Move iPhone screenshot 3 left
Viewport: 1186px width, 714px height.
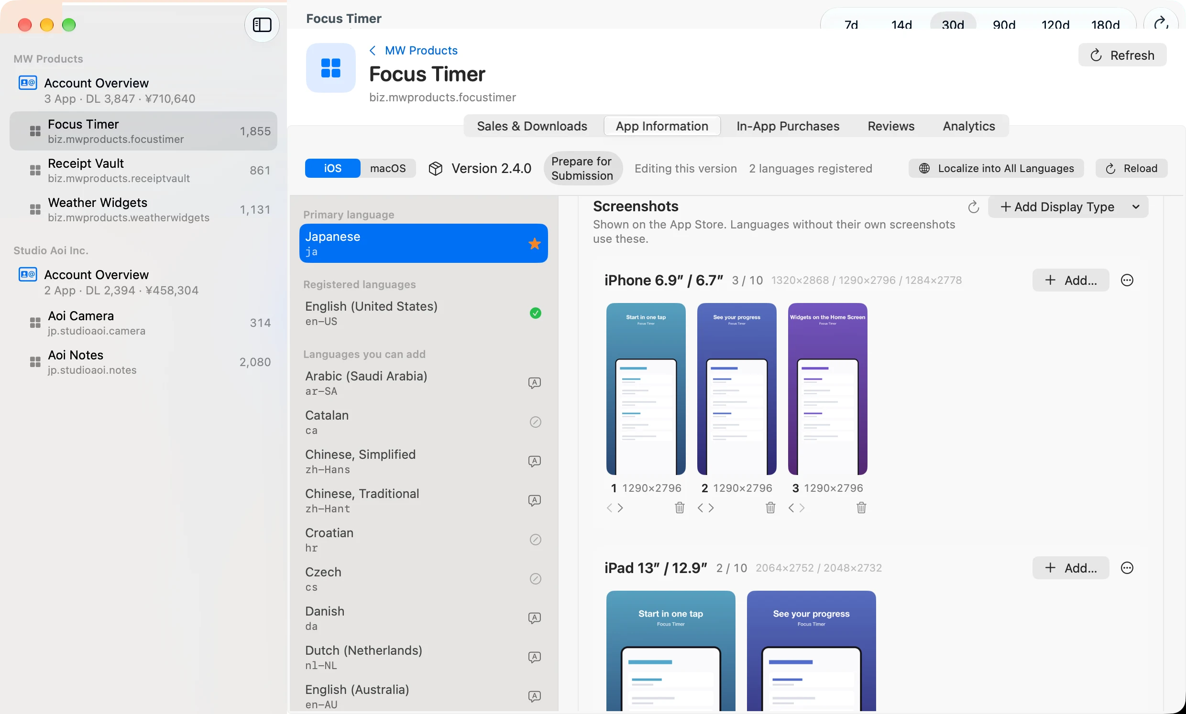(792, 508)
